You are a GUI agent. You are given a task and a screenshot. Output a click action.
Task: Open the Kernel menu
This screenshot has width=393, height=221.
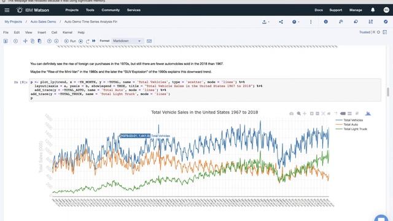pos(68,33)
